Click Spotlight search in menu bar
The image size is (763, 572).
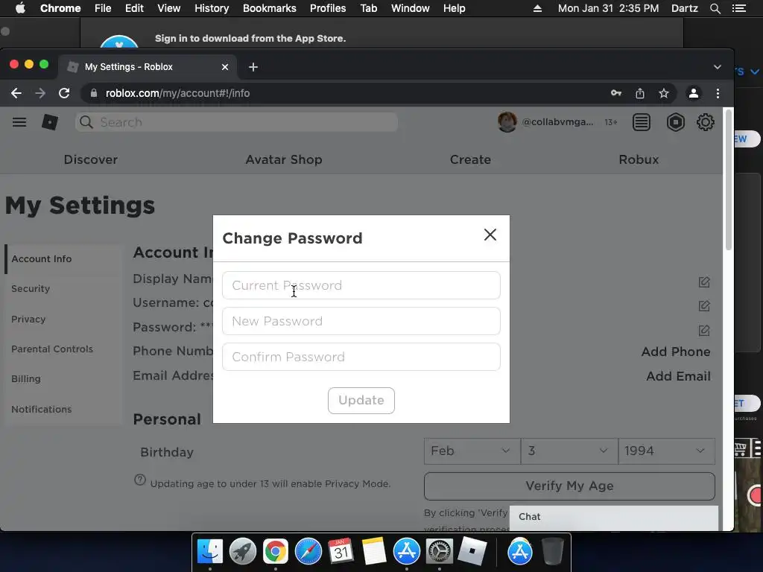tap(715, 8)
